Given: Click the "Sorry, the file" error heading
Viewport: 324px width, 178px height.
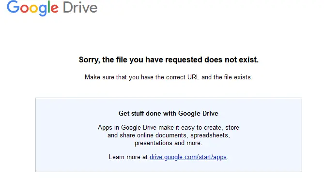Looking at the screenshot, I should point(169,60).
